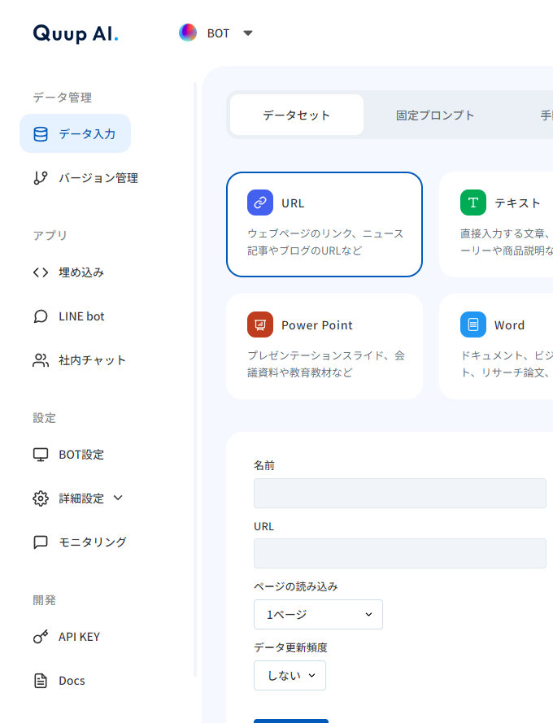
Task: Switch to the 固定プロンプト tab
Action: (435, 115)
